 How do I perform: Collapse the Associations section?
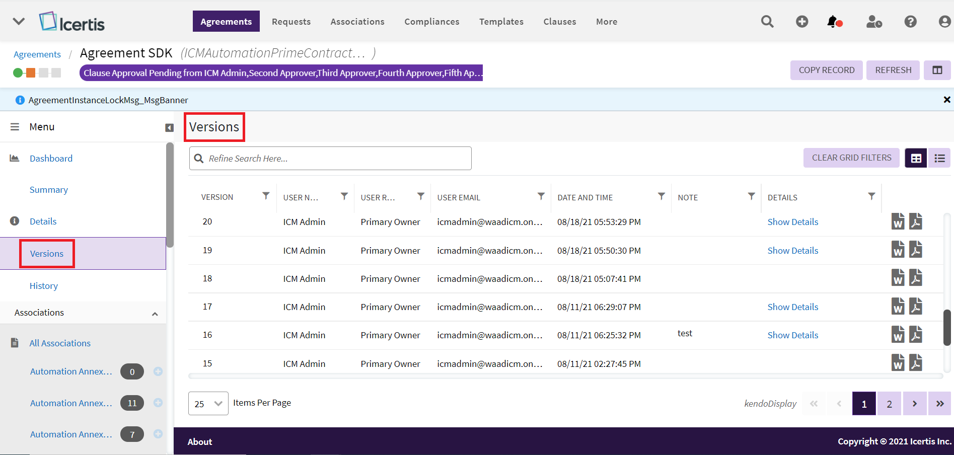155,314
